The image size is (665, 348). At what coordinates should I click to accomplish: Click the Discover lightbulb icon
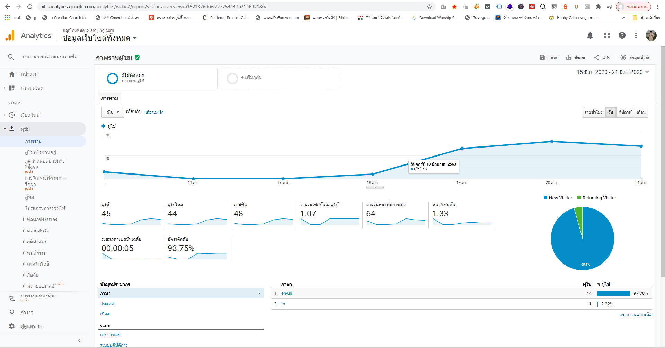(x=12, y=312)
